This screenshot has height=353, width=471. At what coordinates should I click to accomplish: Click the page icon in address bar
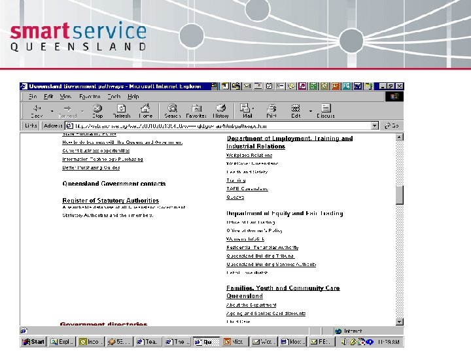coord(69,126)
